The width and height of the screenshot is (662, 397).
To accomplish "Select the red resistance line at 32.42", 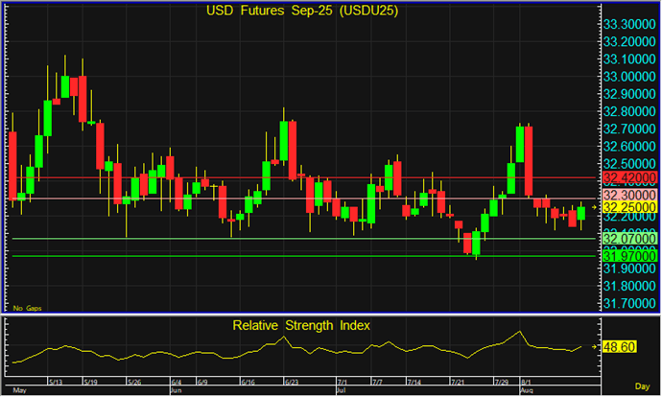I will coord(288,178).
